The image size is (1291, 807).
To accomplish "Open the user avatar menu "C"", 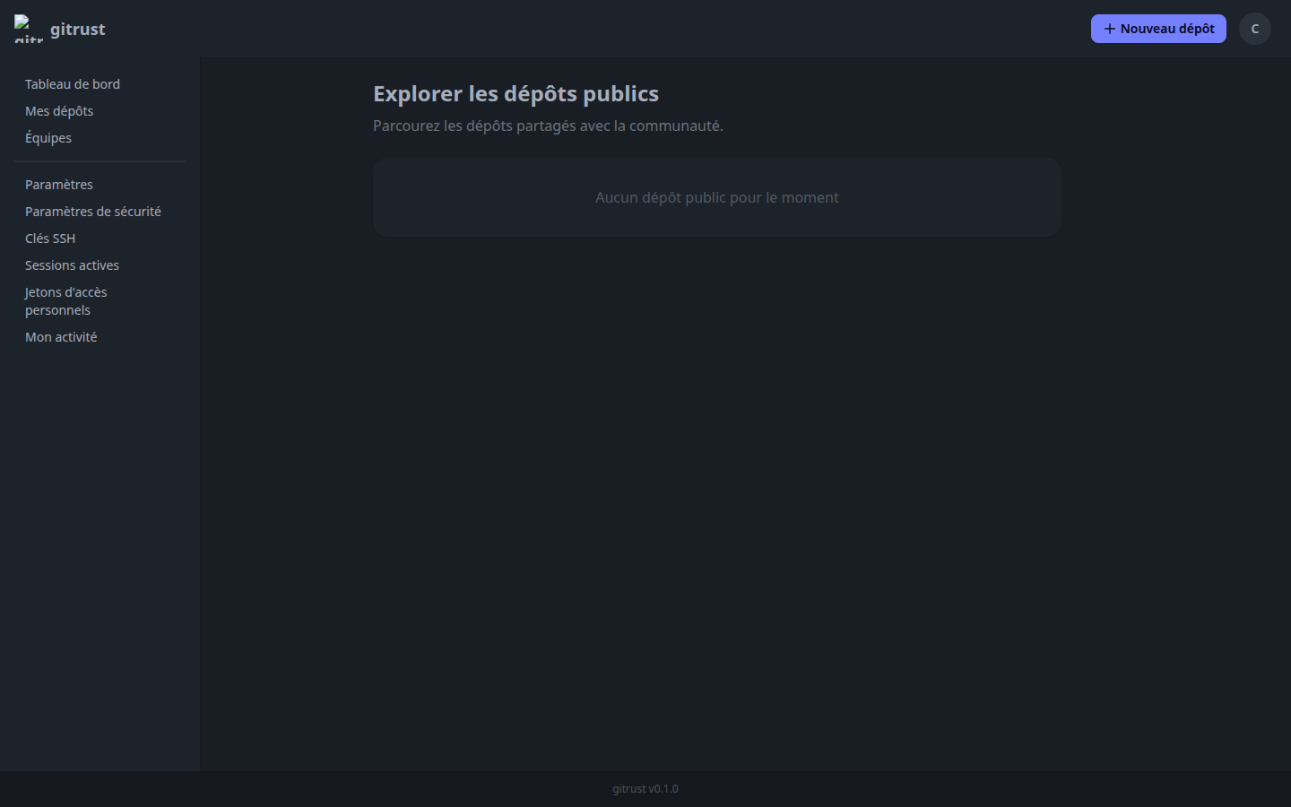I will pyautogui.click(x=1254, y=29).
